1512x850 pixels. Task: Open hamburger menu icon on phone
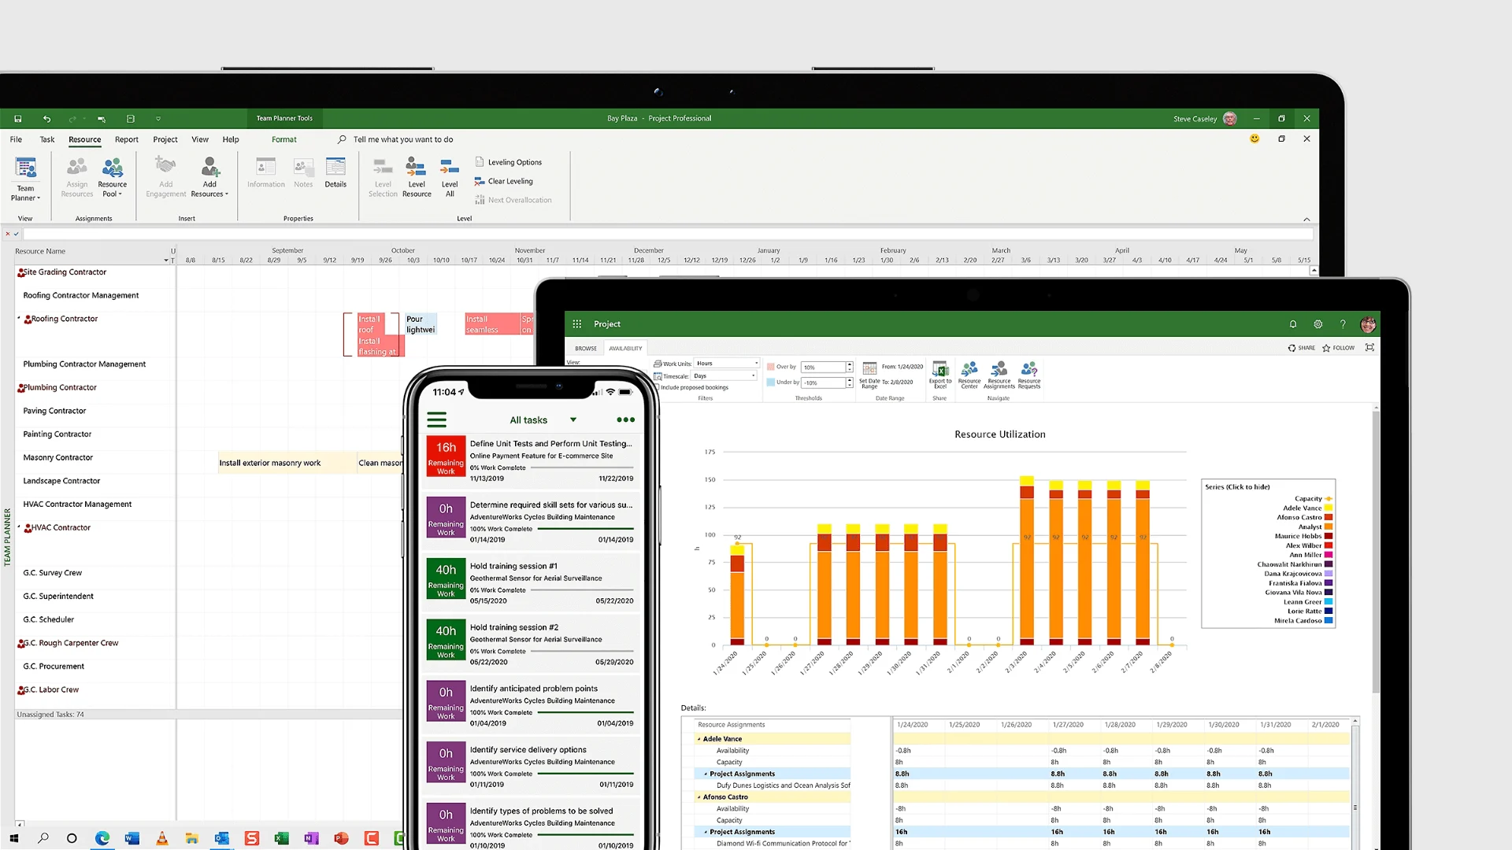(437, 419)
